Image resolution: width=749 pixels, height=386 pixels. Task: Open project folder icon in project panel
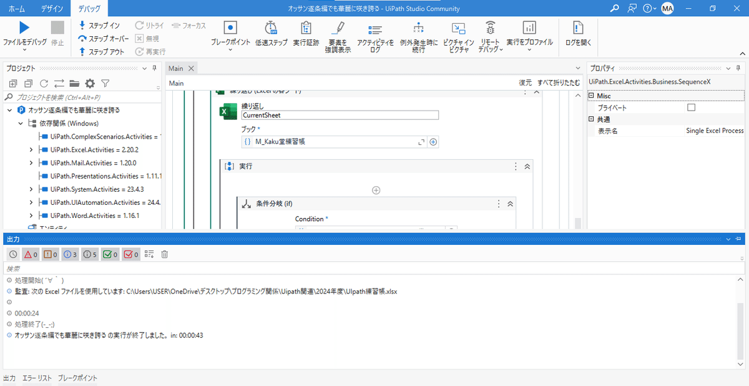point(74,83)
